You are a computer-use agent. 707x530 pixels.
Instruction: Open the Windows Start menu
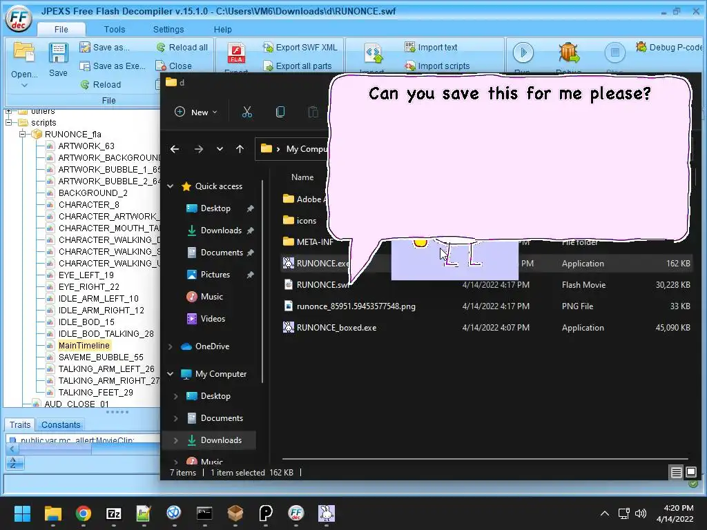click(x=22, y=513)
